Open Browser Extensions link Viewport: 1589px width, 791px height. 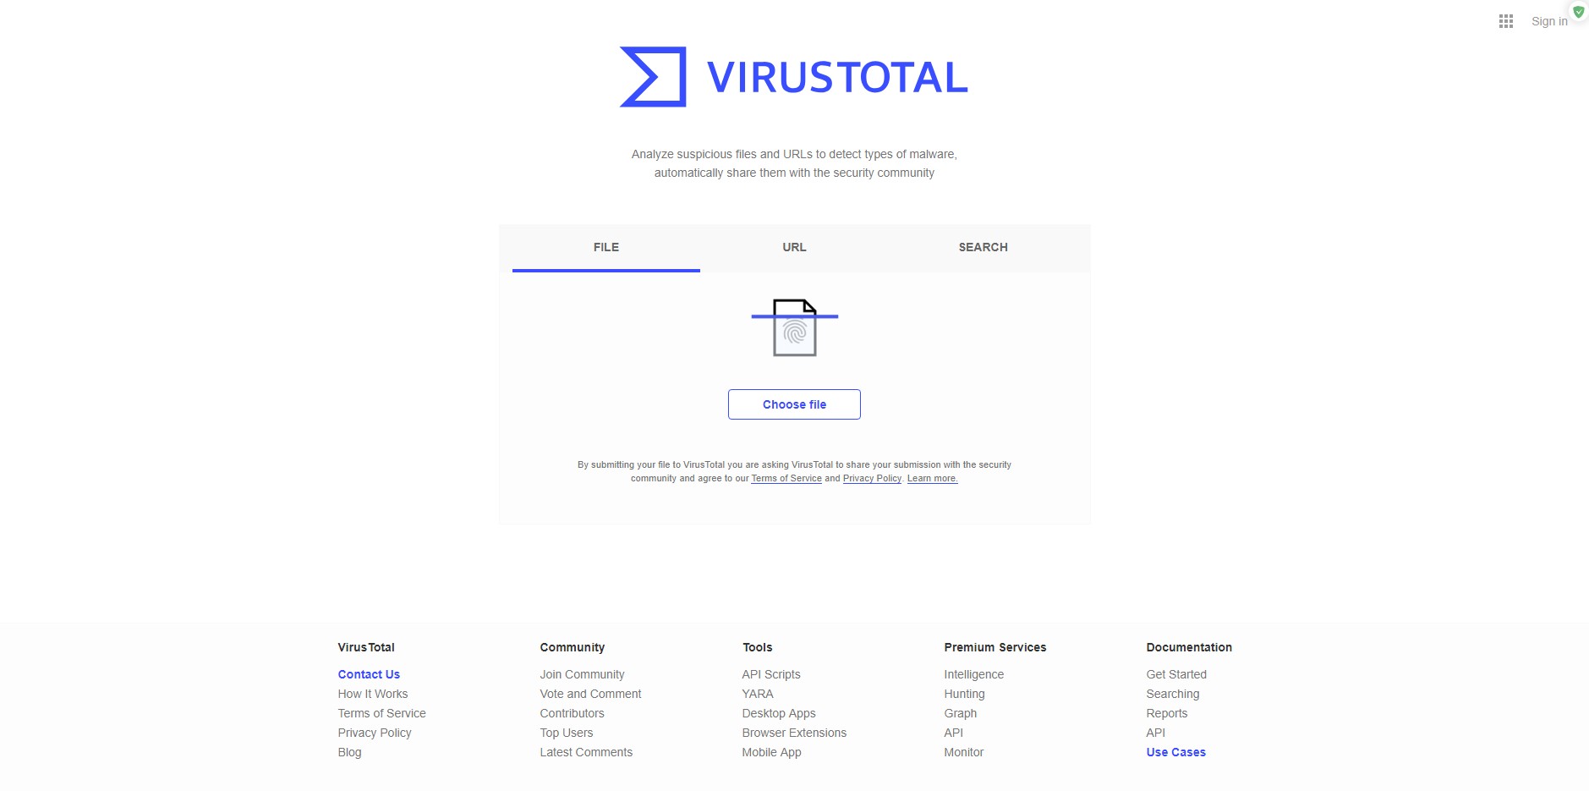click(794, 733)
